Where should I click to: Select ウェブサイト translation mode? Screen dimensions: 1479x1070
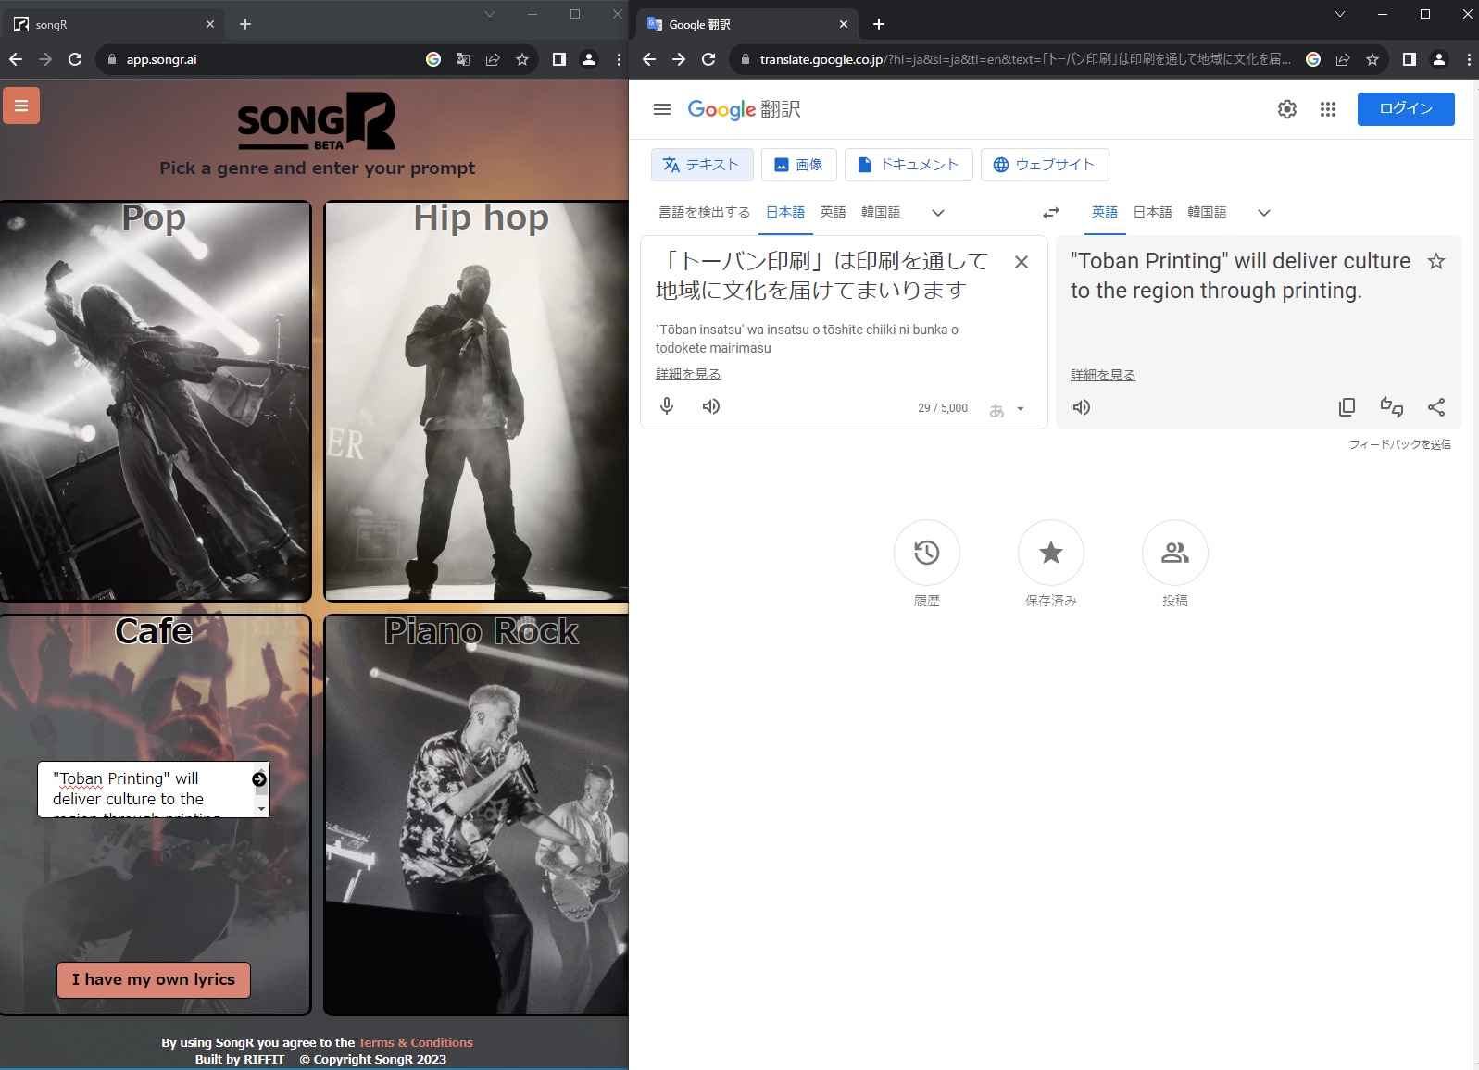pos(1045,165)
